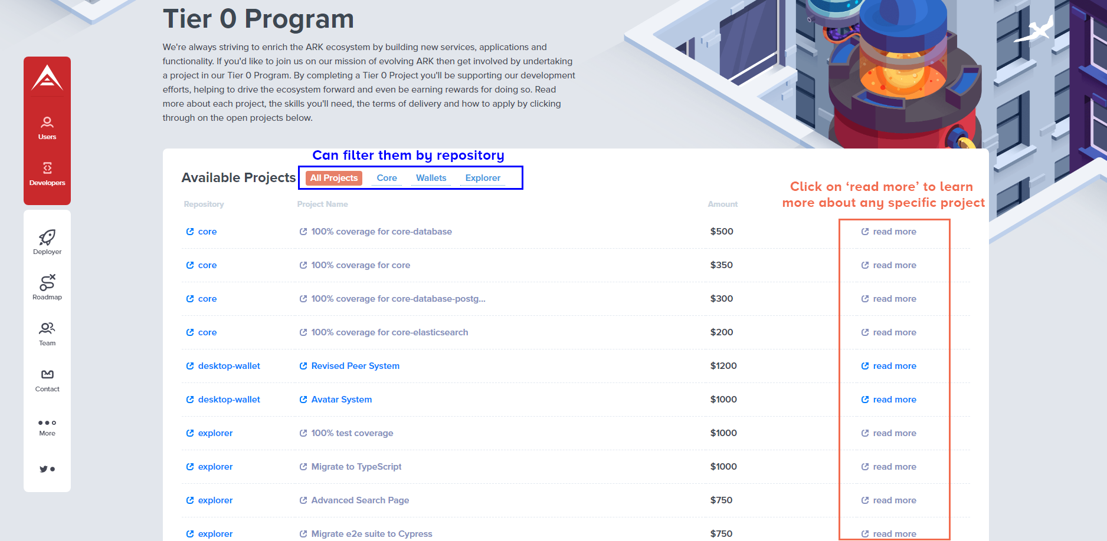Click the $500 amount value

(722, 232)
